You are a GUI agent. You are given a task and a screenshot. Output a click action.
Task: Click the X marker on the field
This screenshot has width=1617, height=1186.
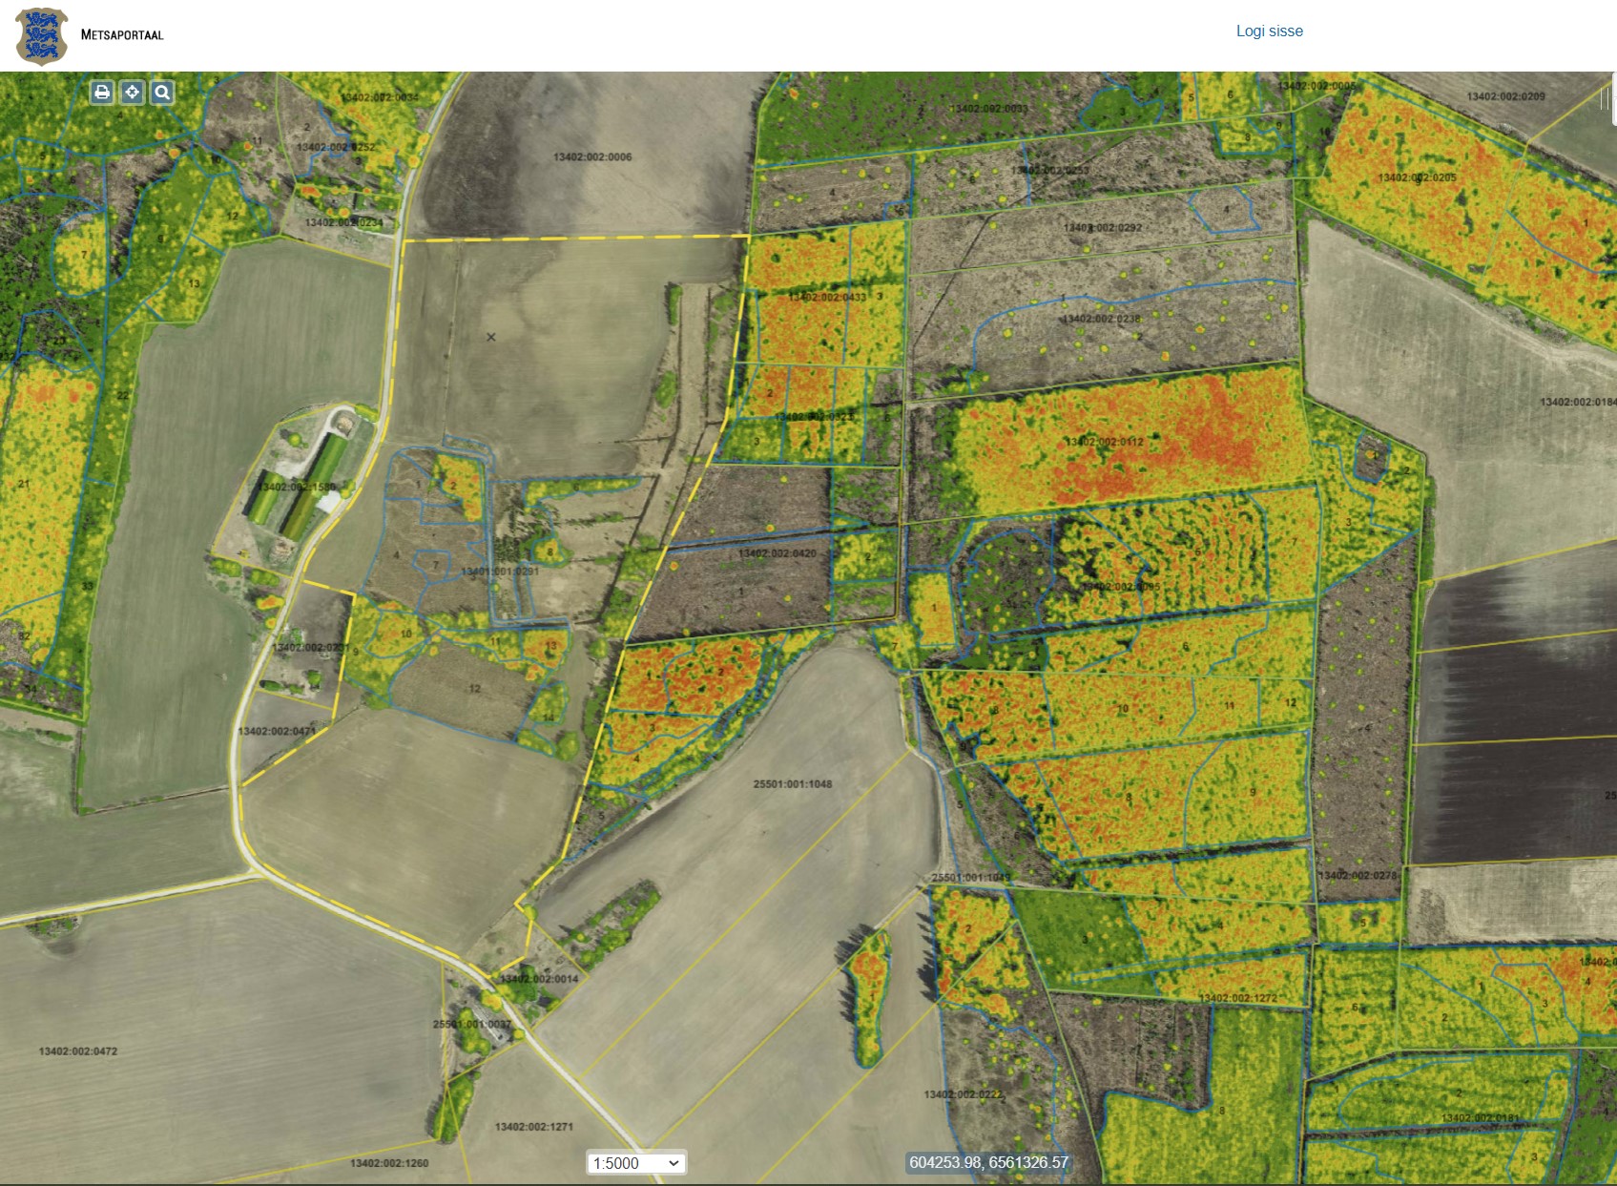tap(491, 337)
